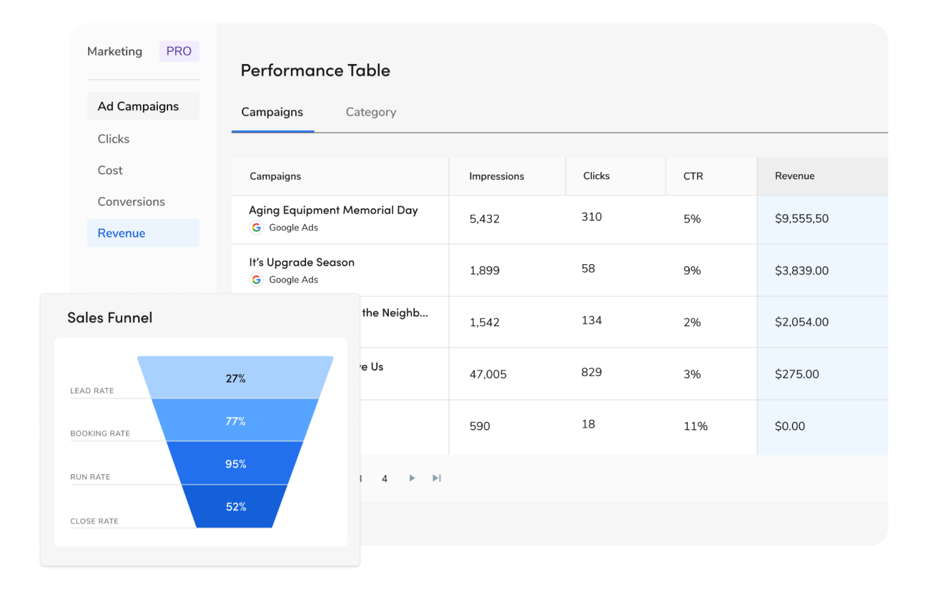The height and width of the screenshot is (591, 932).
Task: Select page 4 in the pagination
Action: [385, 478]
